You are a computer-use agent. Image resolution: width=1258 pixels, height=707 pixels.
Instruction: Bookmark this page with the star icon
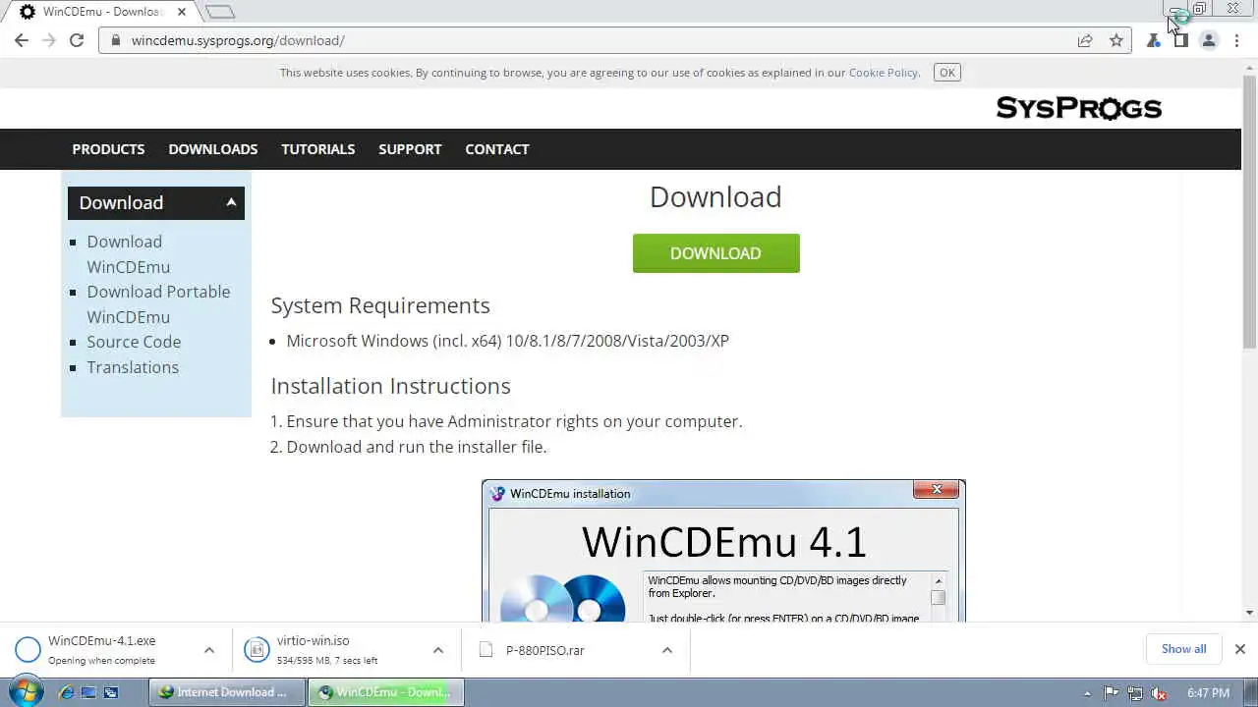pos(1116,40)
